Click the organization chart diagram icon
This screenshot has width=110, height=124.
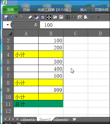tap(74, 17)
